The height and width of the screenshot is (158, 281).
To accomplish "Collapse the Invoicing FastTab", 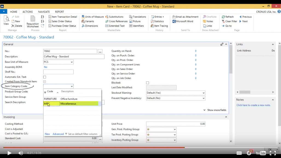I will click(226, 117).
